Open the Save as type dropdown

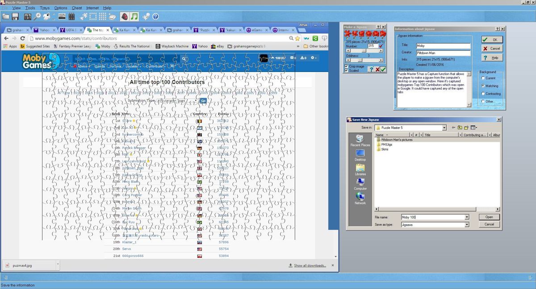coord(467,224)
